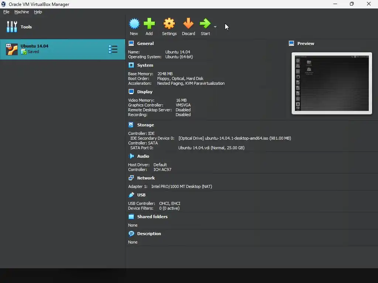Click the Description speech bubble icon
Viewport: 378px width, 283px height.
[131, 234]
